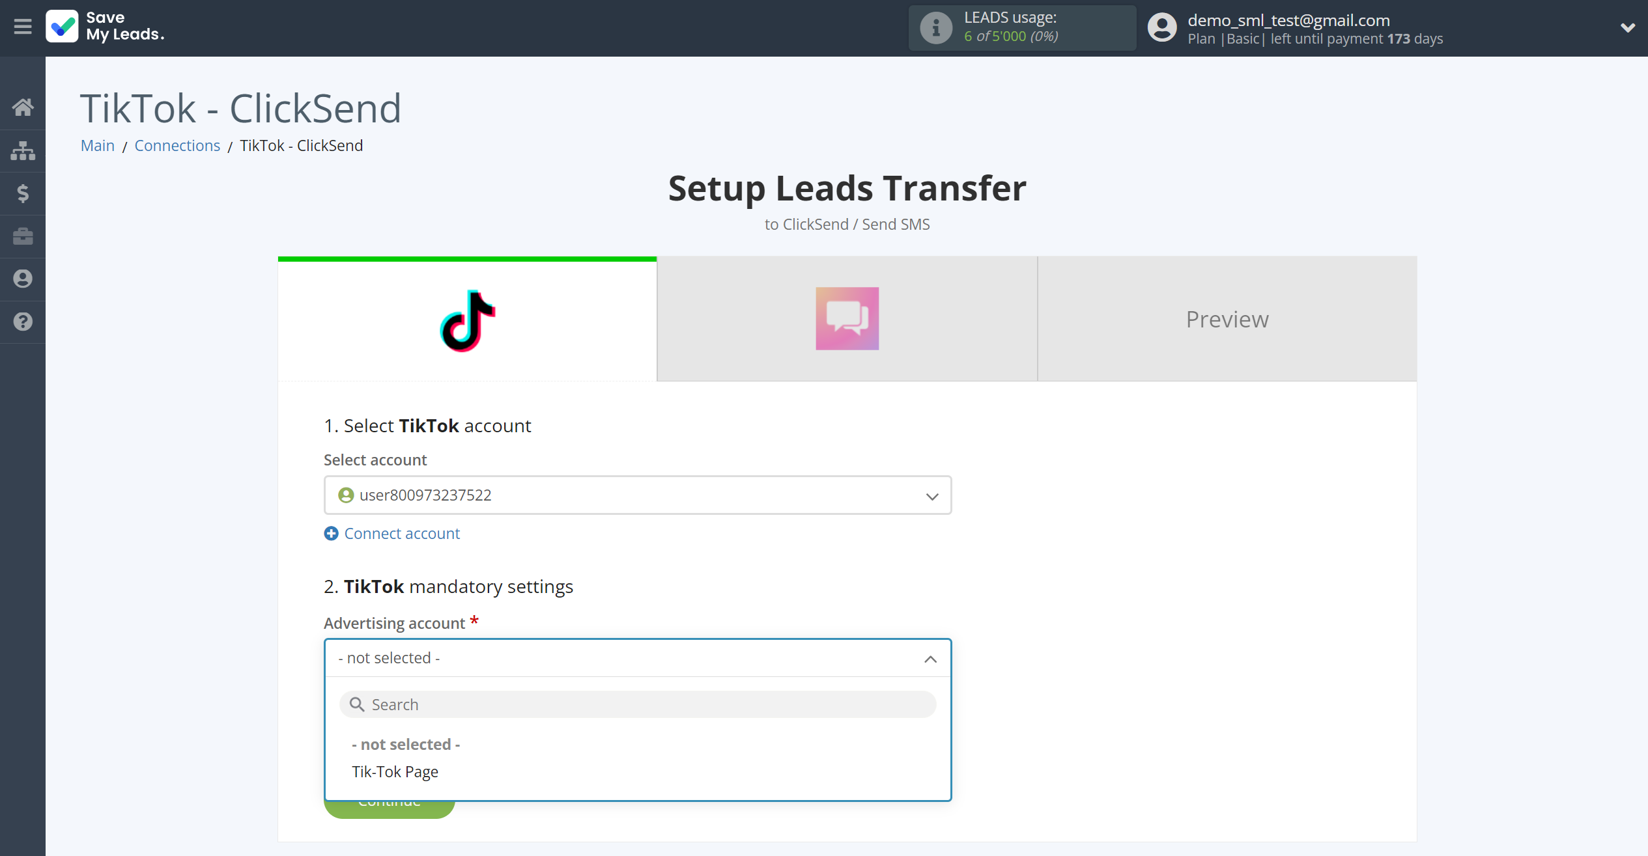Image resolution: width=1648 pixels, height=856 pixels.
Task: Click the green Continue button
Action: [389, 801]
